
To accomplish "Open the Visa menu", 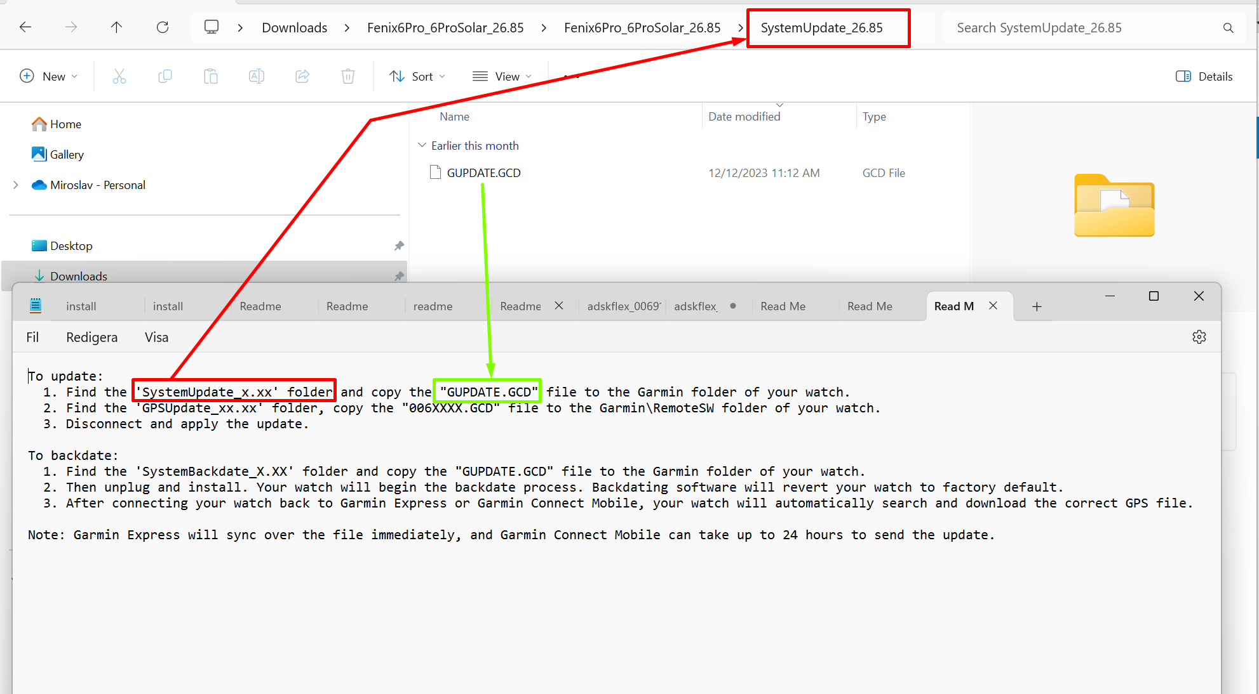I will pyautogui.click(x=156, y=337).
